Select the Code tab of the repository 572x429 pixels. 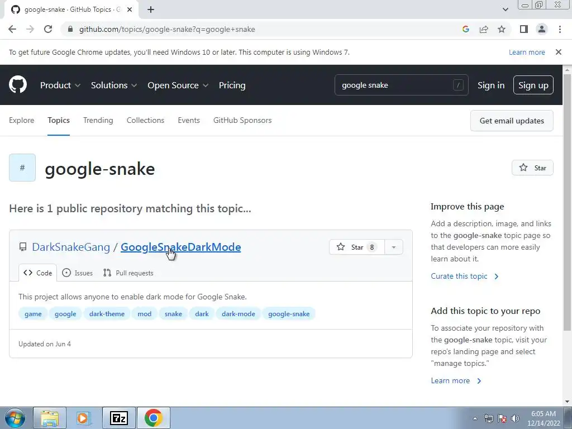37,273
